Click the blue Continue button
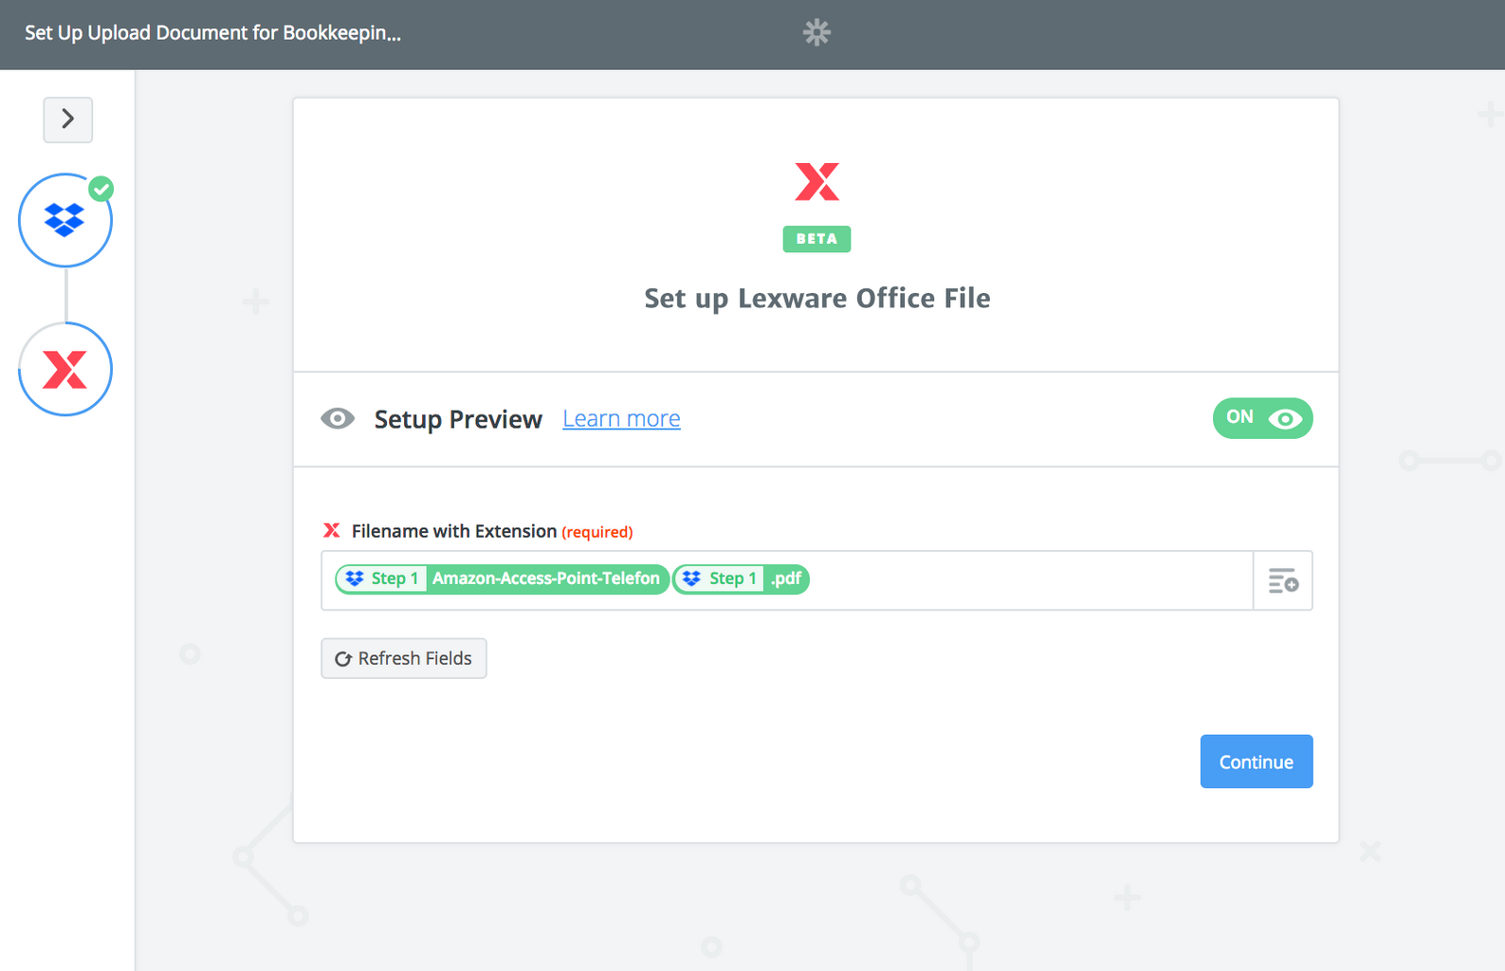1505x971 pixels. (1256, 761)
